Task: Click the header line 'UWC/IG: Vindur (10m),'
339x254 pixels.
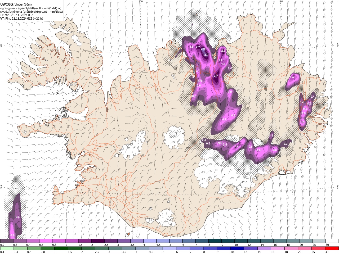Action: click(x=16, y=4)
